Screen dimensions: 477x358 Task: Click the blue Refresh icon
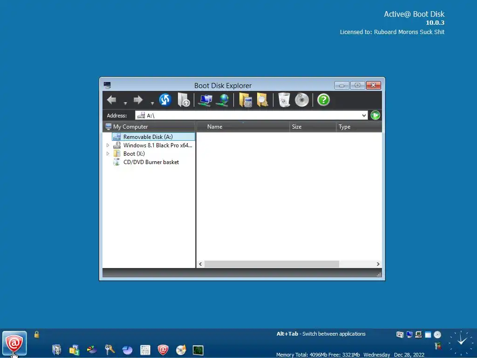[x=165, y=100]
